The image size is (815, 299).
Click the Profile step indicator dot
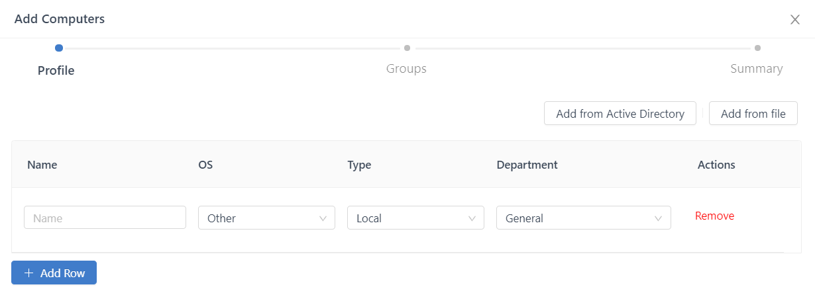tap(59, 48)
